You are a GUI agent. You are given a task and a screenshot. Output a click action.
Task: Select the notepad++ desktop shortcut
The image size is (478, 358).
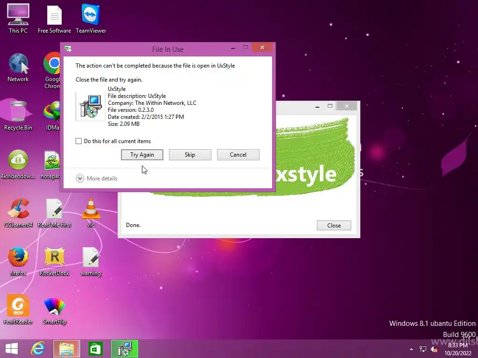[50, 165]
